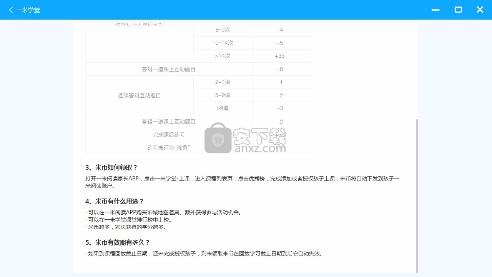
Task: Minimize the 一米学堂 window
Action: pyautogui.click(x=435, y=10)
